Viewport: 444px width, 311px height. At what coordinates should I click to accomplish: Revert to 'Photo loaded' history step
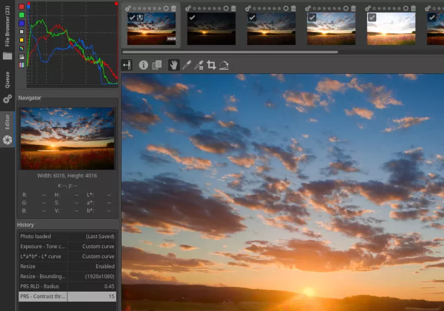point(67,236)
